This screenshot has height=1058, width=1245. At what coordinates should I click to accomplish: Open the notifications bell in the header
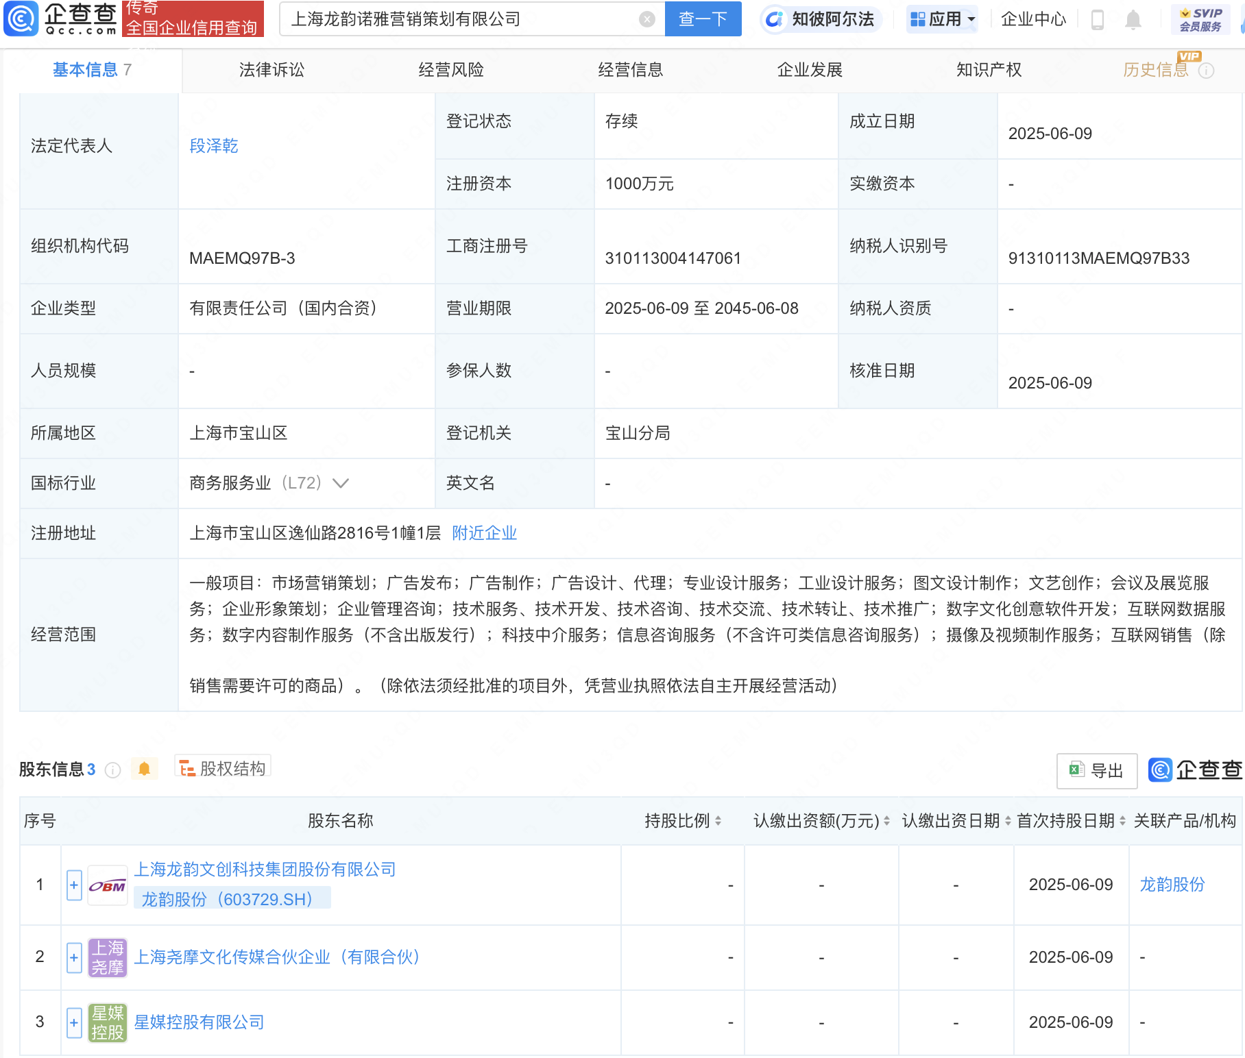pyautogui.click(x=1133, y=20)
